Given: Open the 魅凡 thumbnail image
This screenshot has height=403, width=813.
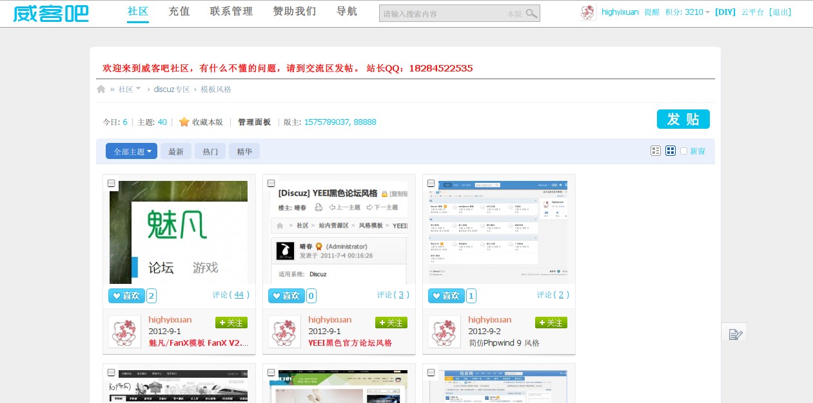Looking at the screenshot, I should click(179, 232).
